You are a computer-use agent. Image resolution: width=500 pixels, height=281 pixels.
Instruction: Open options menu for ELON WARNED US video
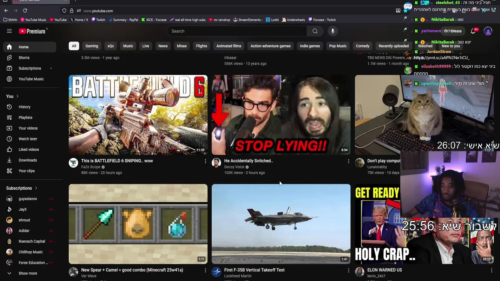pyautogui.click(x=491, y=270)
